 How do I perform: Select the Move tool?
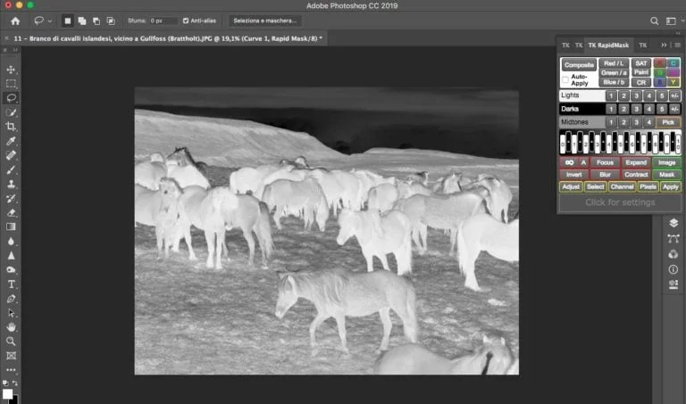pos(12,70)
